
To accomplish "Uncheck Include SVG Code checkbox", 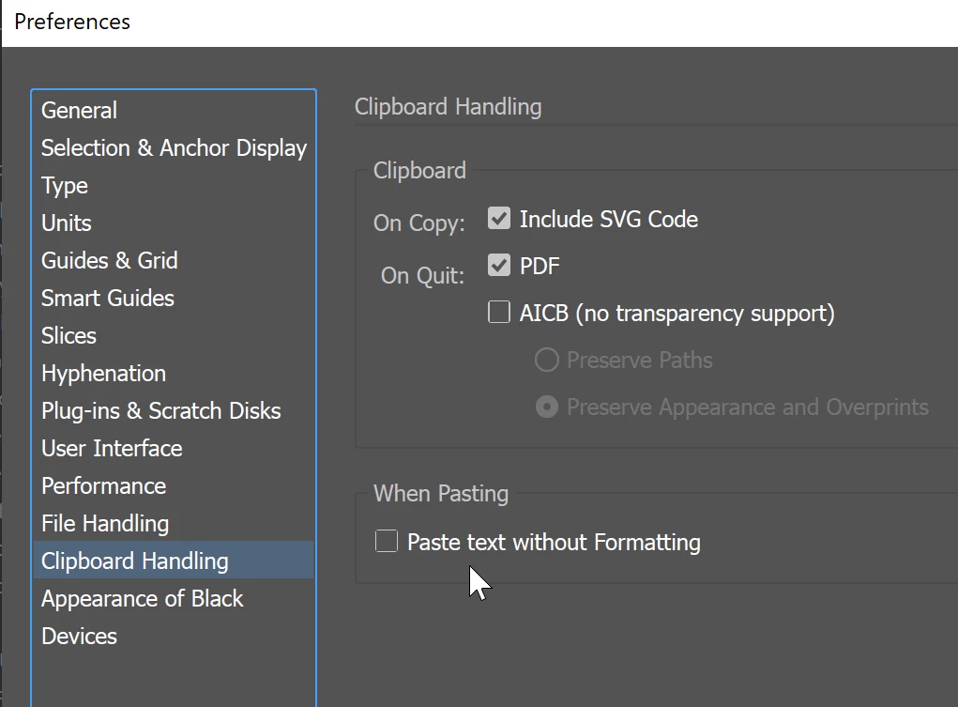I will click(499, 220).
